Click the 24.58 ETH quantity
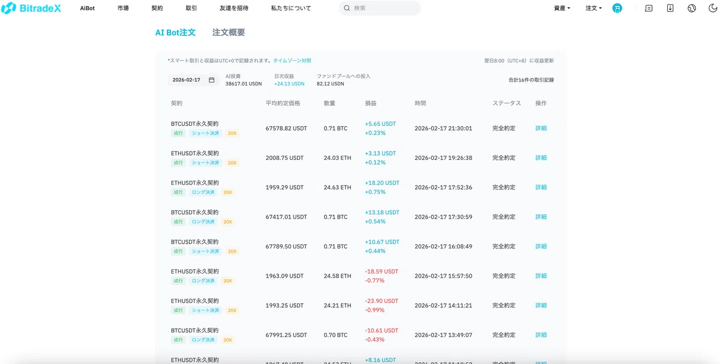 point(337,276)
